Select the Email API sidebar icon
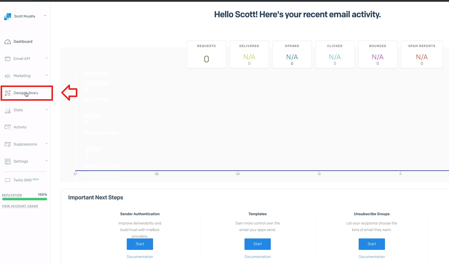This screenshot has height=265, width=449. [x=8, y=58]
